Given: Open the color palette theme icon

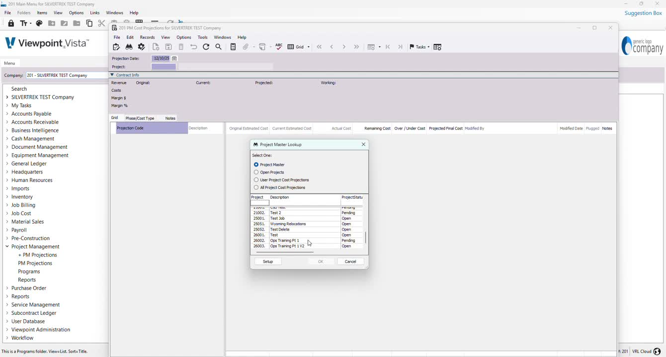Looking at the screenshot, I should point(39,23).
